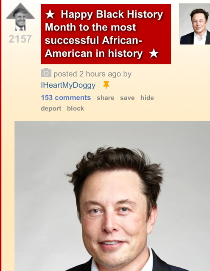Viewport: 210px width, 271px height.
Task: Open the 153 comments link
Action: (x=66, y=98)
